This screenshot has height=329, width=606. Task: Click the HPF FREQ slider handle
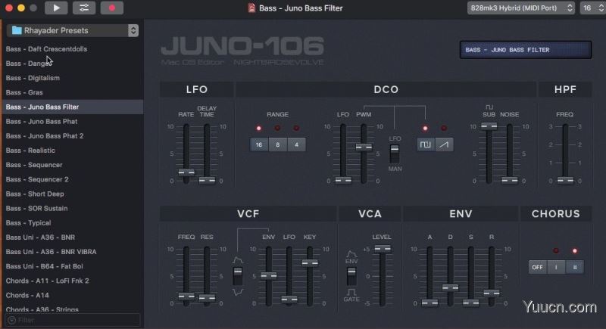pyautogui.click(x=565, y=180)
